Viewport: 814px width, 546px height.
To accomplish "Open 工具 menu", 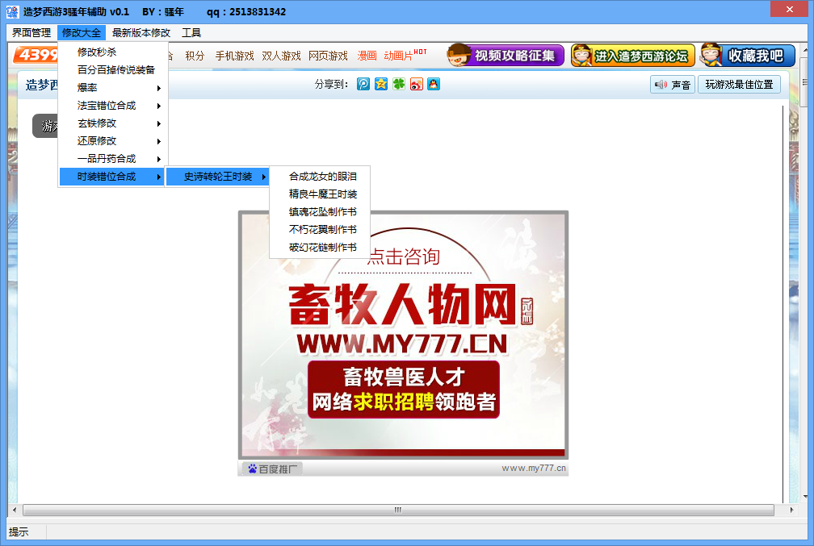I will click(191, 33).
